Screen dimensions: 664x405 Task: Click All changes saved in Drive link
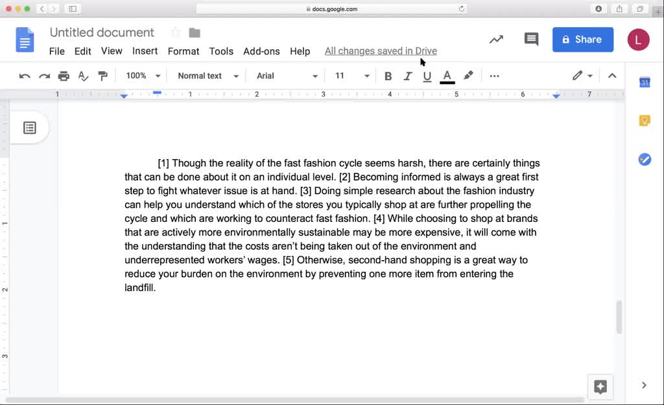381,51
